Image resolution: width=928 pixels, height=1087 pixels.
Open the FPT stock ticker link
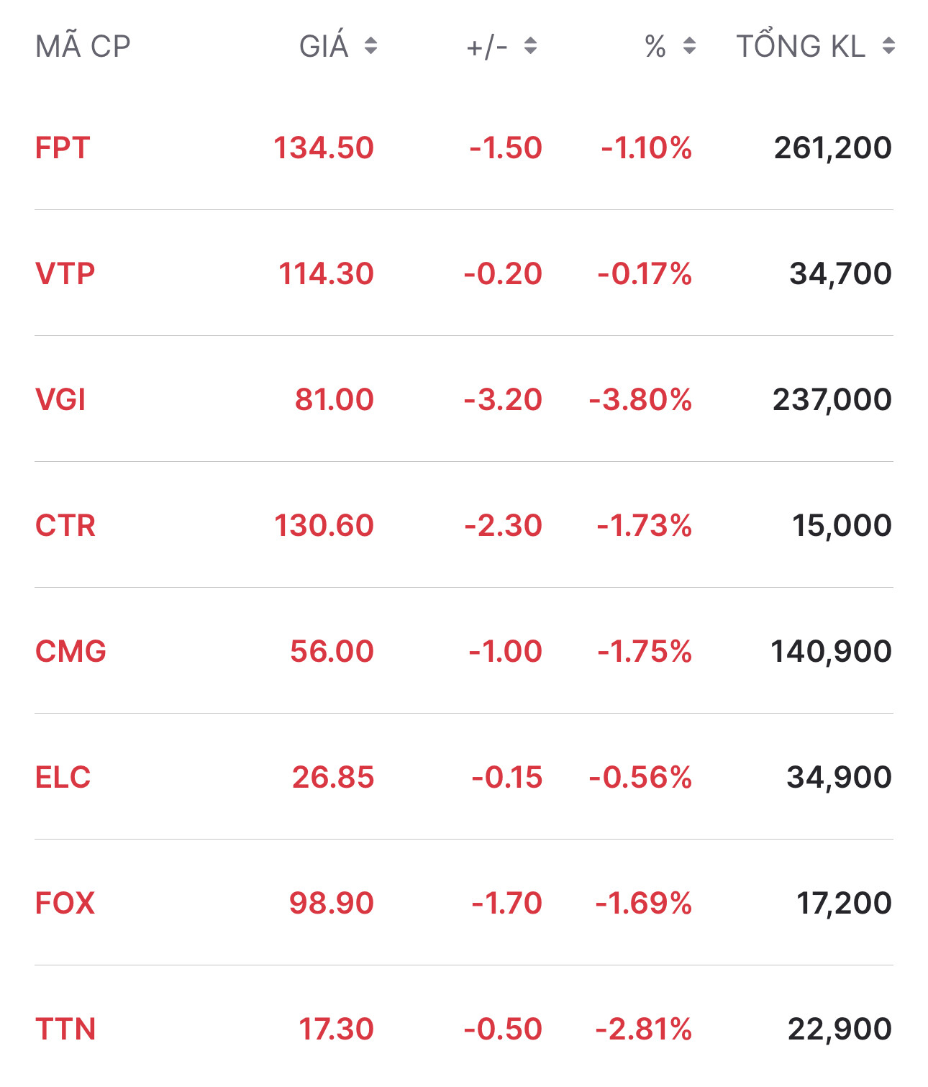[x=63, y=148]
